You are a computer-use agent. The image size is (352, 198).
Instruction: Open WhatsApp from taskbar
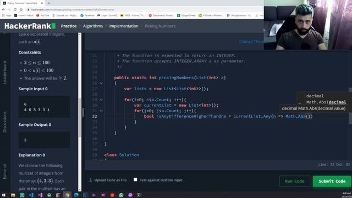click(121, 195)
